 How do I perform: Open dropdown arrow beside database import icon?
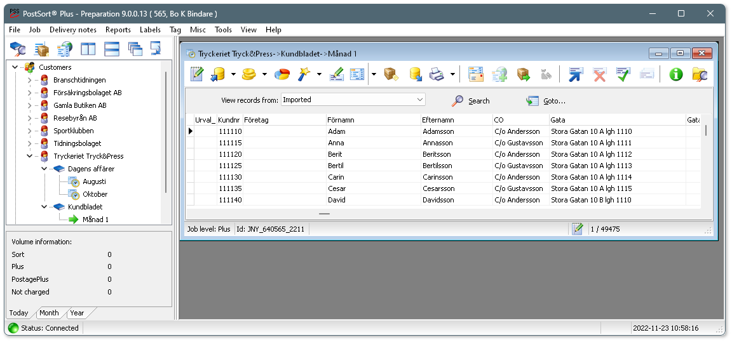[x=233, y=74]
